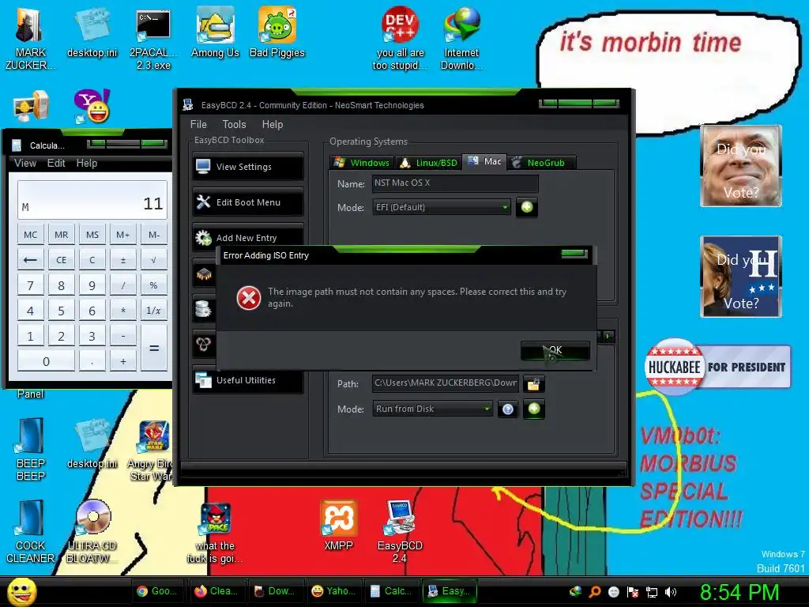Click green add button next to EFI mode

pyautogui.click(x=527, y=208)
